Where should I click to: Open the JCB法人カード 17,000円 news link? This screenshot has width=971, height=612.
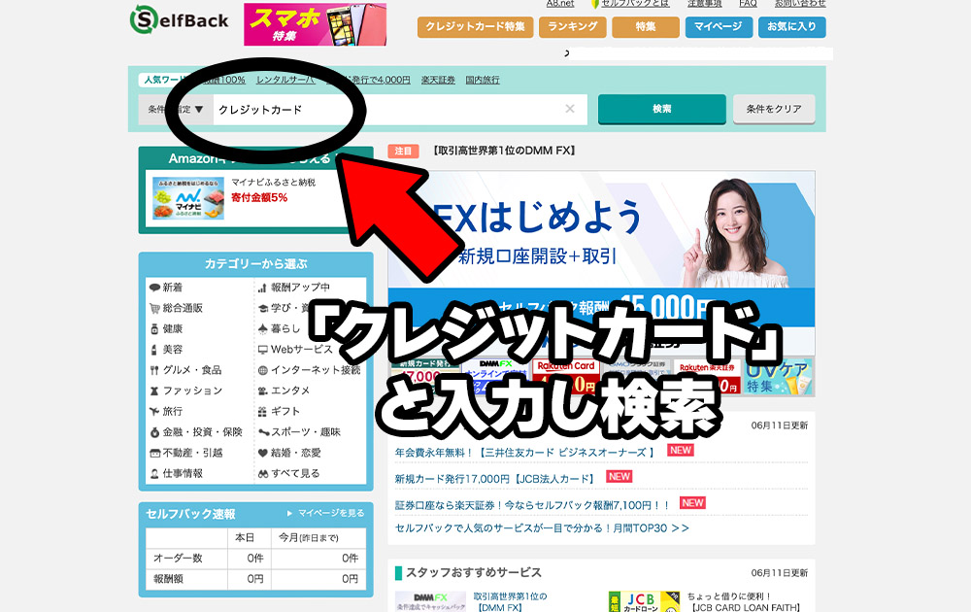494,479
